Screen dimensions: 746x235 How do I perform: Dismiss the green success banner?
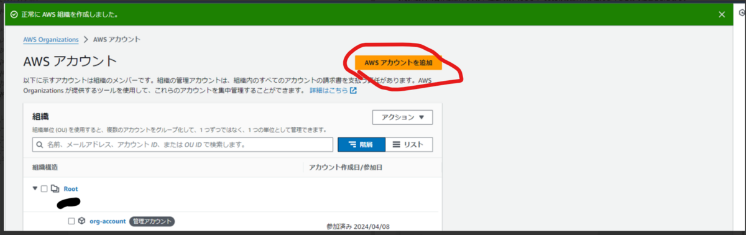pyautogui.click(x=722, y=14)
